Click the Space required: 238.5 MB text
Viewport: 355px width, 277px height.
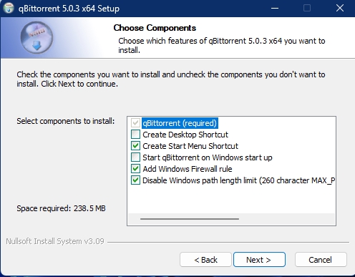[61, 208]
